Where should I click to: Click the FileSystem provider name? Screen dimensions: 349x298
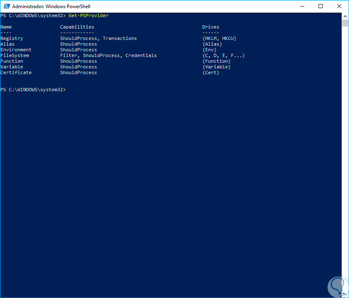coord(15,55)
